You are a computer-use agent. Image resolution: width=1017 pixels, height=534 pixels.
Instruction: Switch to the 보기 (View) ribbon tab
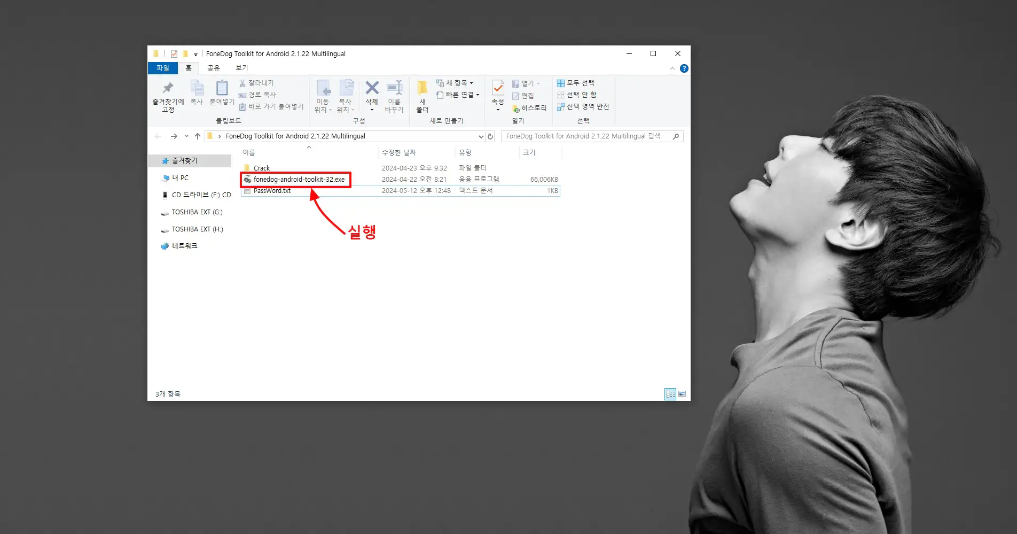click(242, 68)
